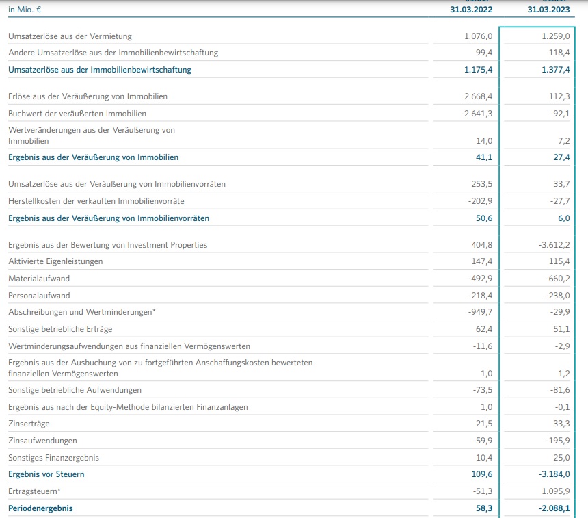Screen dimensions: 588x518
Task: Select the 31.03.2022 column header
Action: [471, 10]
